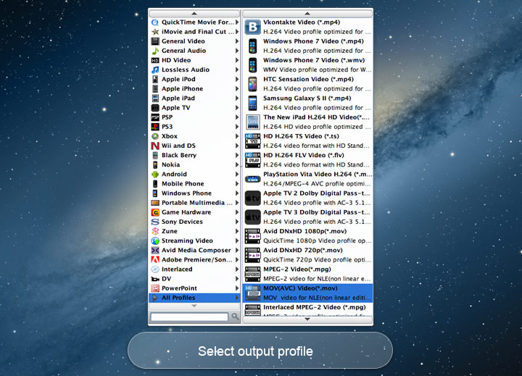Expand the Apple iPad submenu arrow
Viewport: 522px width, 376px height.
coord(236,98)
